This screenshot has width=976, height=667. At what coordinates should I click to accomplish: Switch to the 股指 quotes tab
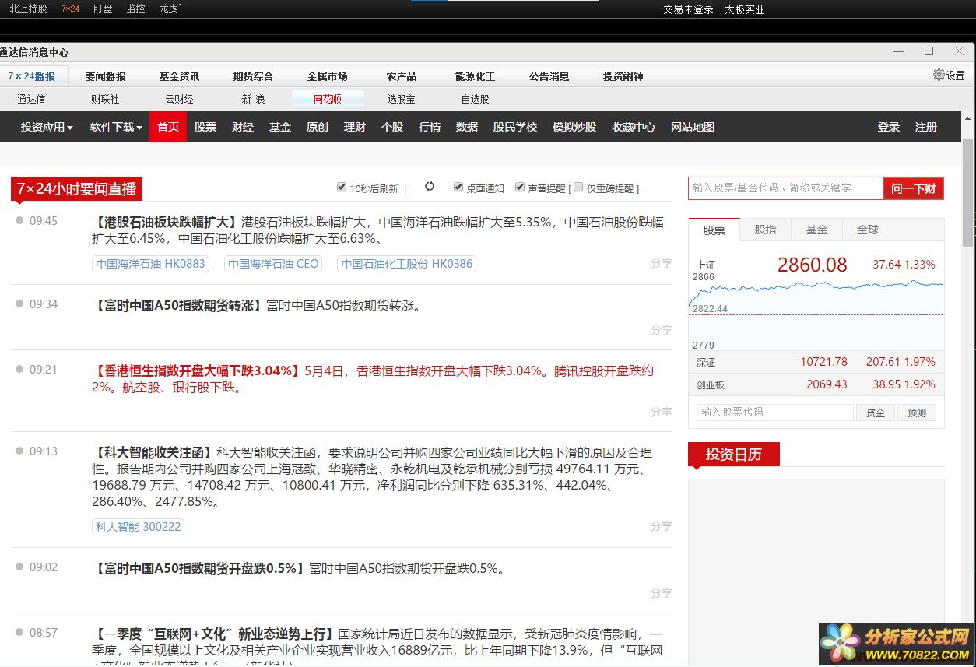tap(765, 230)
